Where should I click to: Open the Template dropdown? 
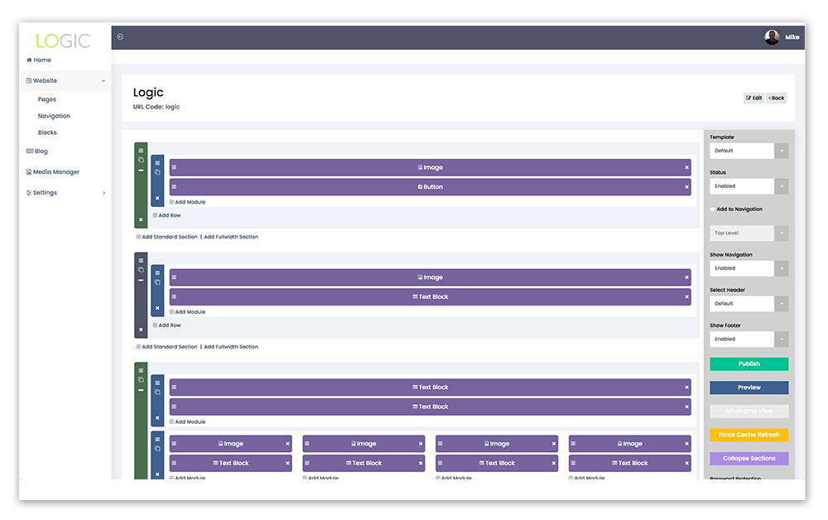[749, 151]
